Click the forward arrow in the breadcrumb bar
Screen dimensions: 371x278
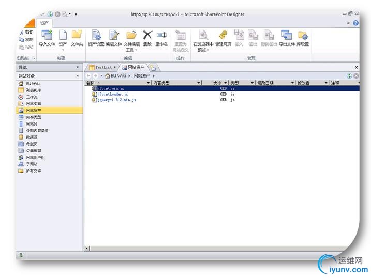point(95,75)
